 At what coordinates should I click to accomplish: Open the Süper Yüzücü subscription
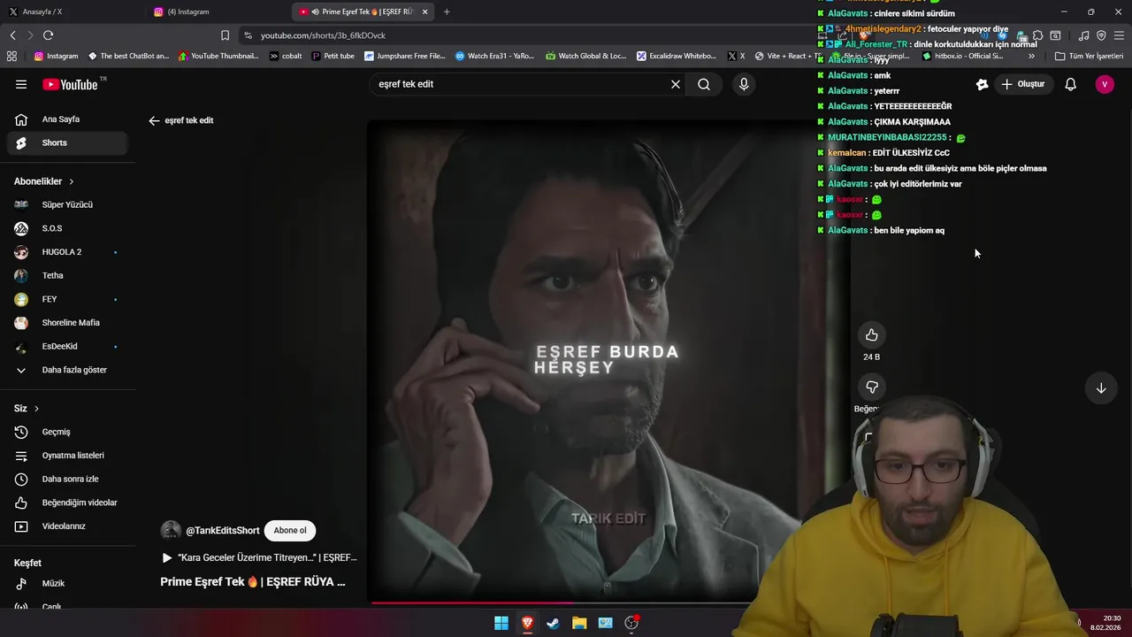point(66,204)
